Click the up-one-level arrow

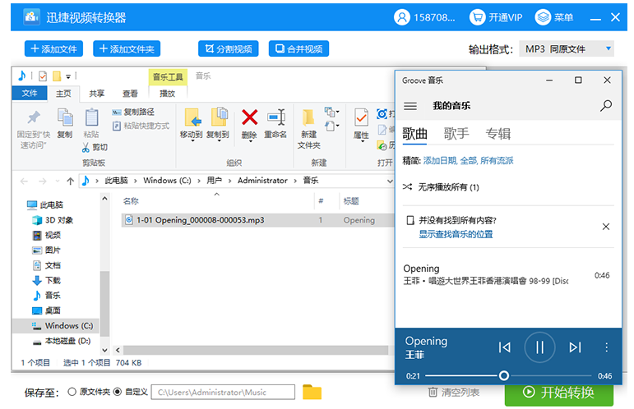tap(71, 182)
